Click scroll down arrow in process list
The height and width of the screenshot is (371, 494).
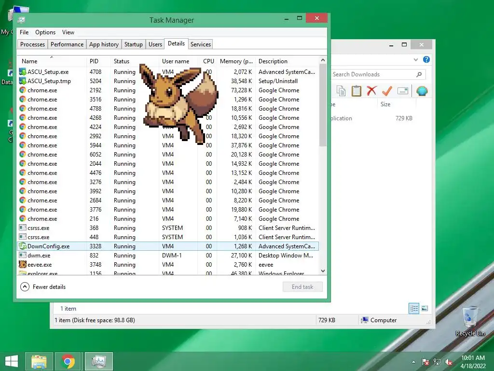coord(323,271)
